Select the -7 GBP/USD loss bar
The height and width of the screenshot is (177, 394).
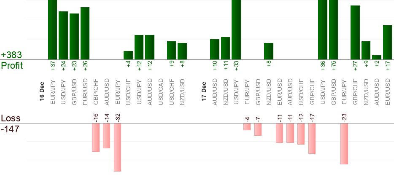pyautogui.click(x=258, y=129)
